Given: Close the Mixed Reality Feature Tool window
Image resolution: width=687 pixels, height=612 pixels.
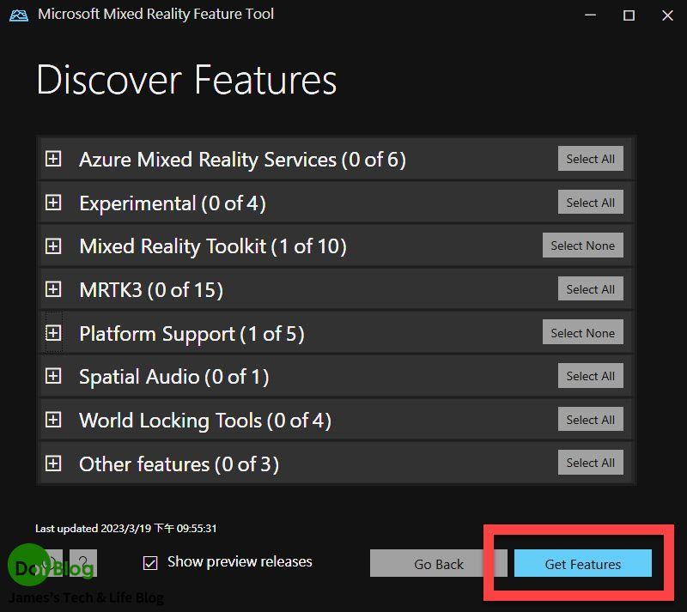Looking at the screenshot, I should coord(667,15).
